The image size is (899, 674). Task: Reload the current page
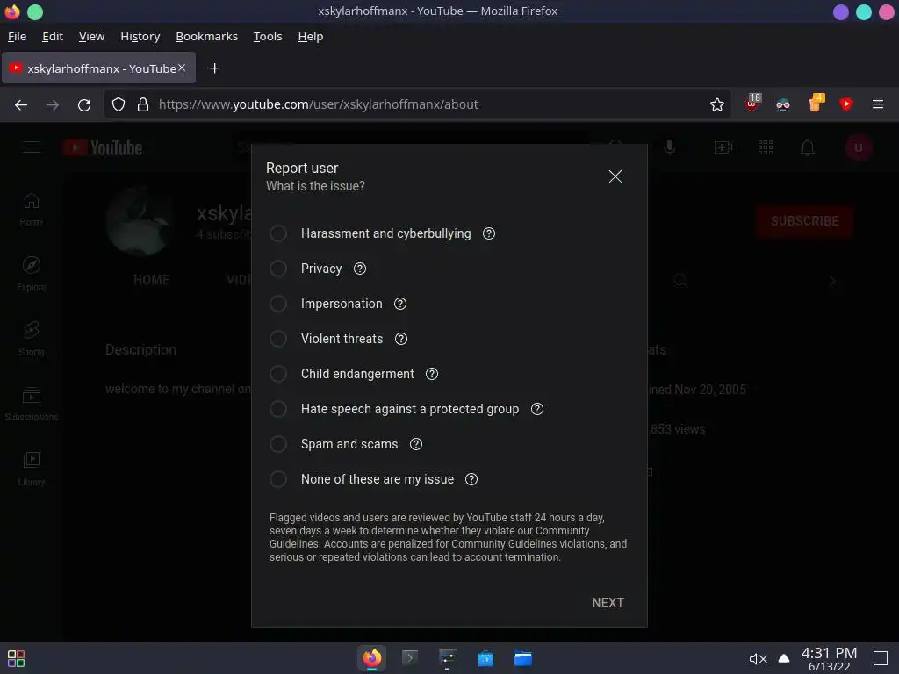click(84, 104)
